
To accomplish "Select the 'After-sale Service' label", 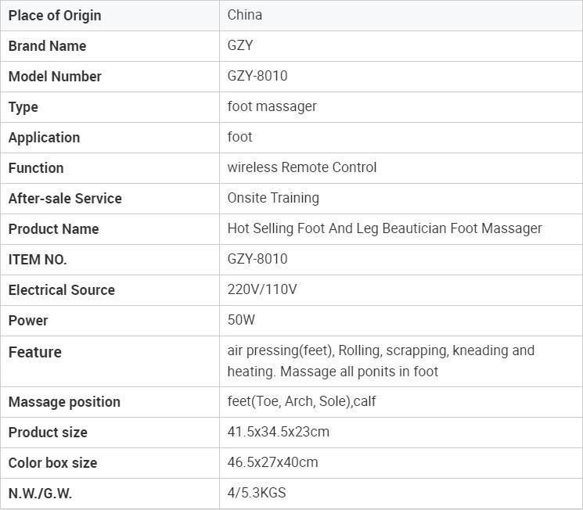I will click(65, 199).
